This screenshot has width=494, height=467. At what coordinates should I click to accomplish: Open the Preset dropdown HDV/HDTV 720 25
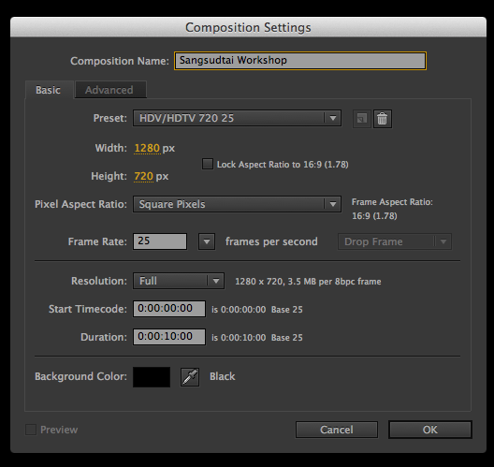(x=237, y=118)
